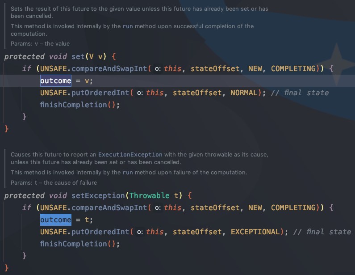The width and height of the screenshot is (355, 275).
Task: Click the run link in setException documentation
Action: click(128, 173)
